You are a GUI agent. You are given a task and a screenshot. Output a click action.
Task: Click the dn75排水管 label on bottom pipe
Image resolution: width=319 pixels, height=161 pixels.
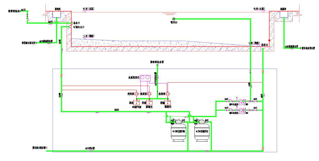90,149
